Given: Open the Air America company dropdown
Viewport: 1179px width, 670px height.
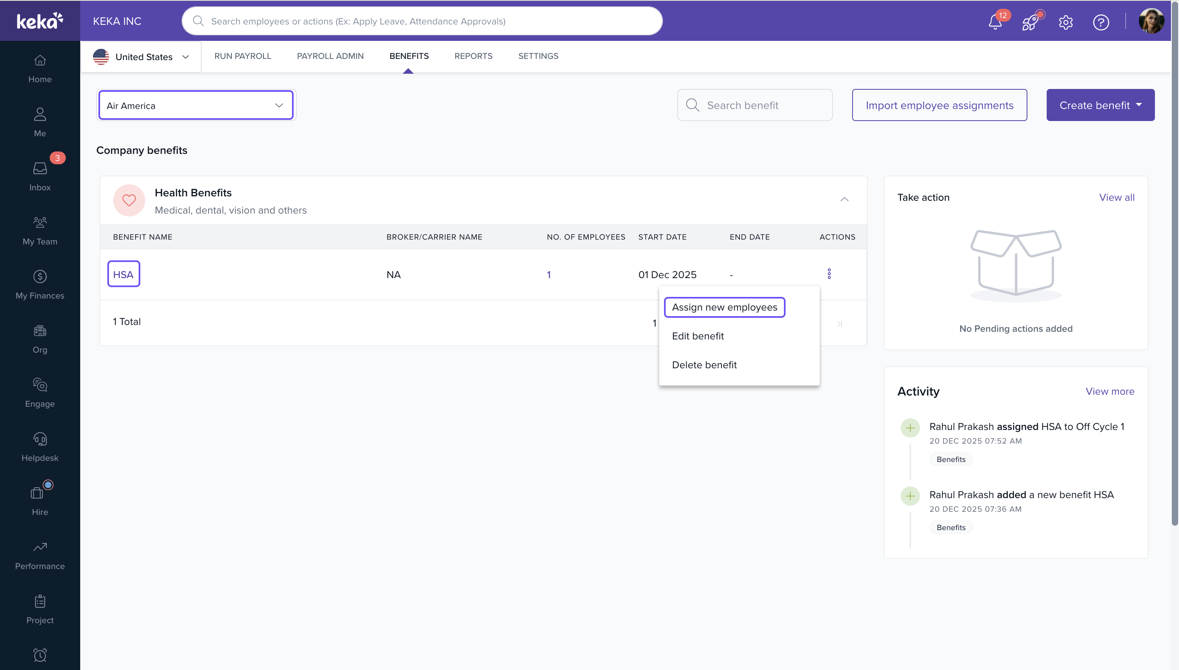Looking at the screenshot, I should (196, 105).
